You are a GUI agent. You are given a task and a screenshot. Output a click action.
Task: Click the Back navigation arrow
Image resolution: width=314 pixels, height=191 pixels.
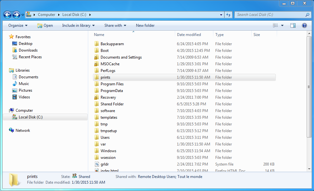tap(7, 15)
